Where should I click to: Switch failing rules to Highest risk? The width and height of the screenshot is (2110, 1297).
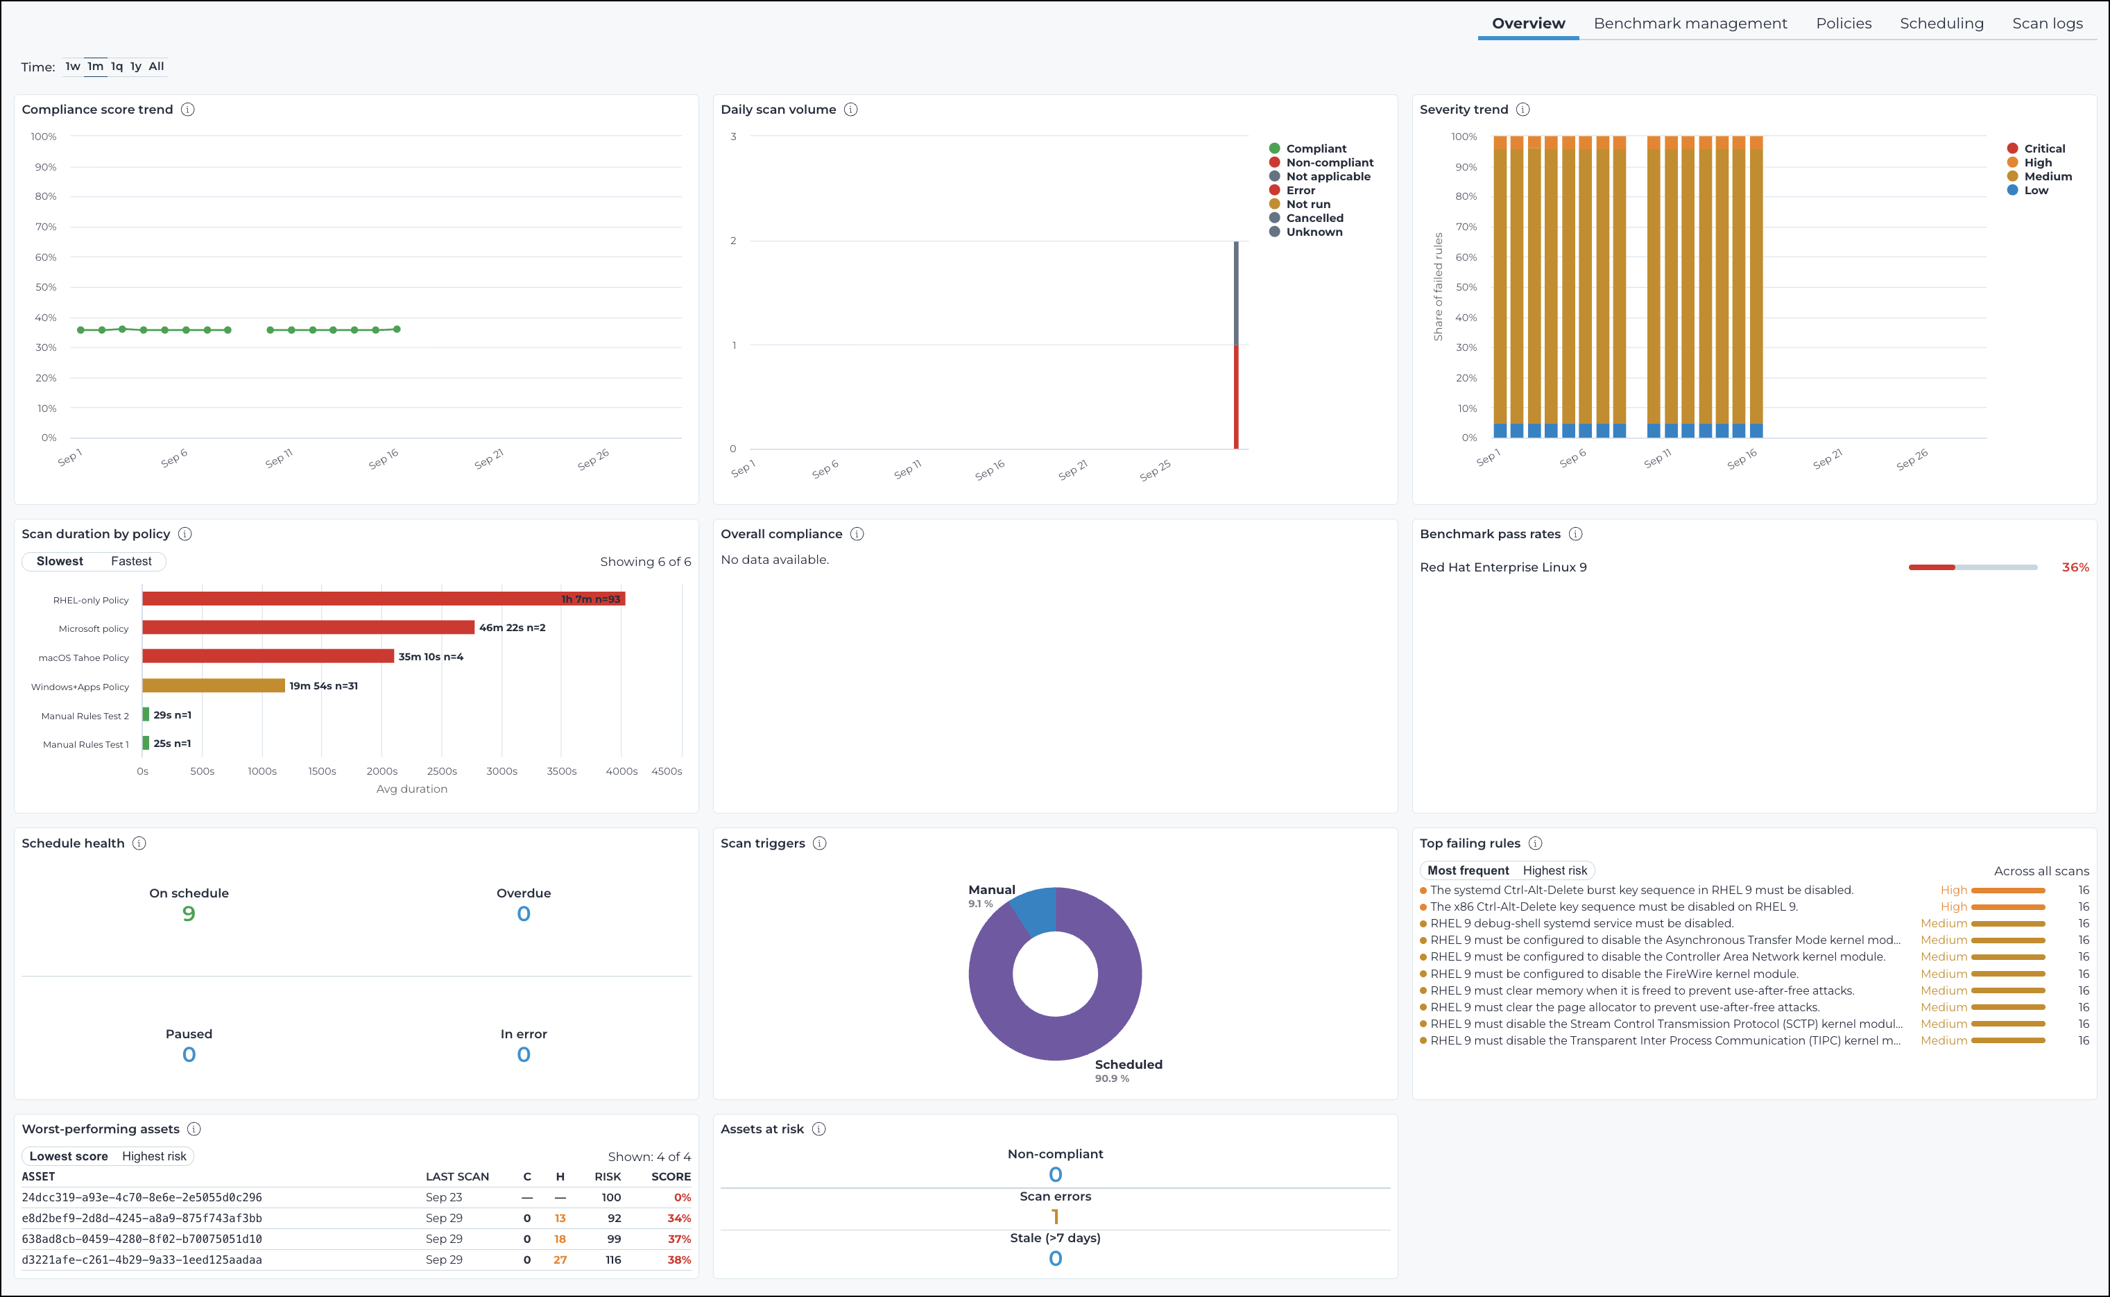tap(1555, 870)
